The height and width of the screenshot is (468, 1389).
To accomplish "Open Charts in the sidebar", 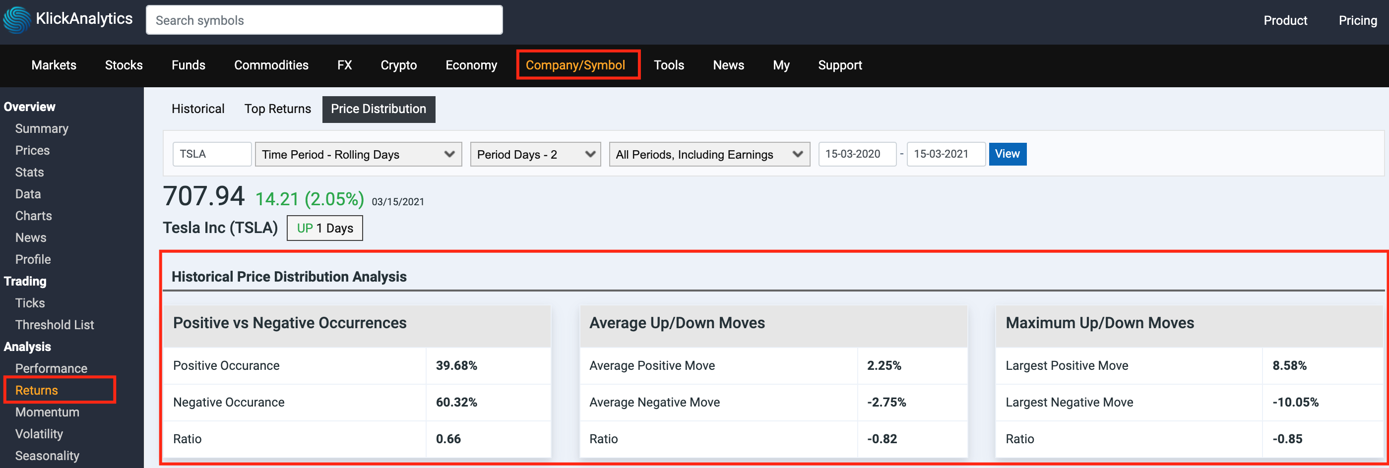I will 33,216.
